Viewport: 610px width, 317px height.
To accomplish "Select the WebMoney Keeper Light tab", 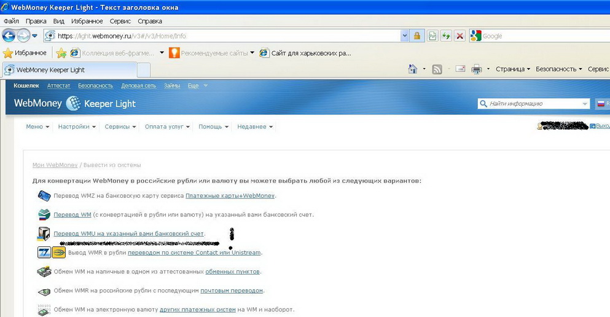I will [x=69, y=70].
